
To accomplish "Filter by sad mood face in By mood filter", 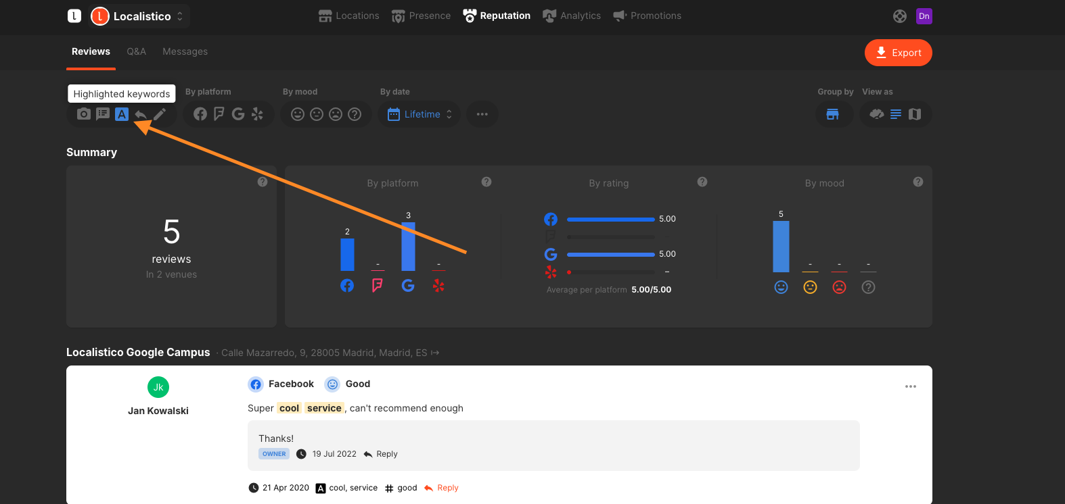I will 336,114.
